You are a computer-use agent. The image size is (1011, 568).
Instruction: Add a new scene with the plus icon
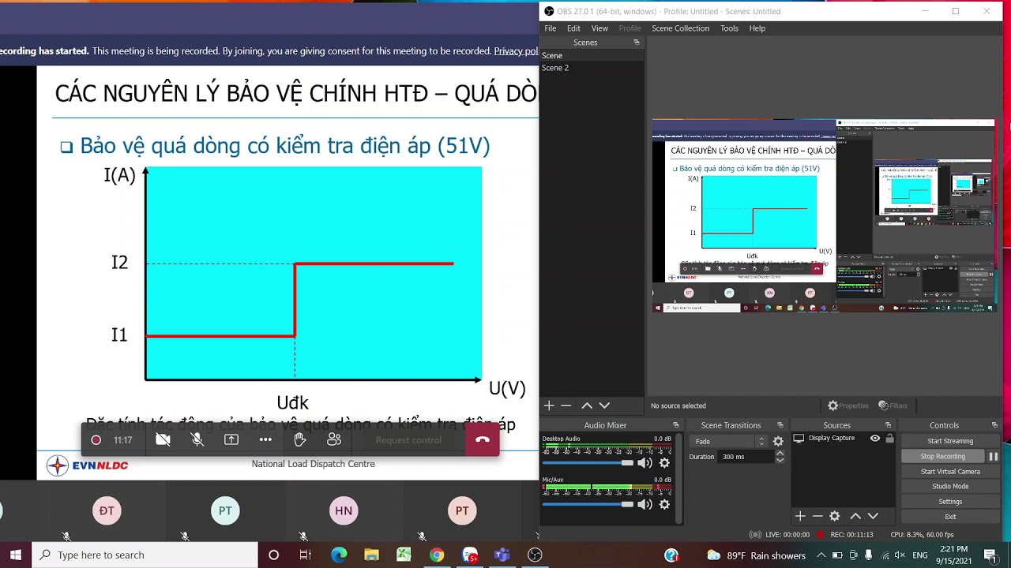[550, 405]
